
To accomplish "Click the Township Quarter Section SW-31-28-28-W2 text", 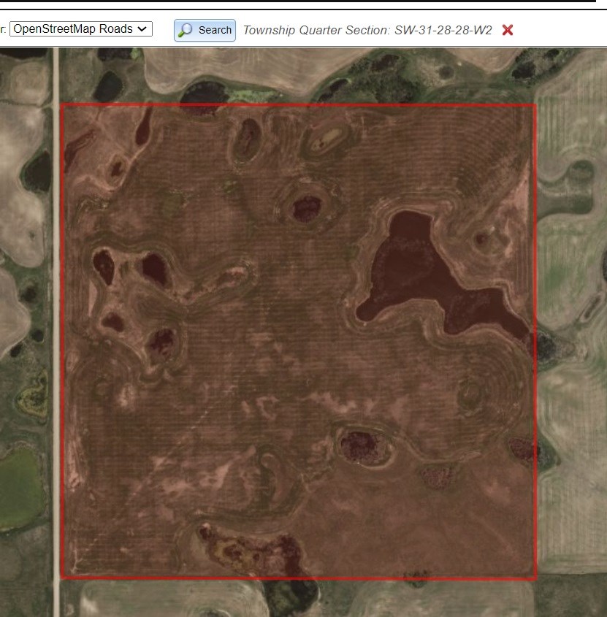I will click(367, 30).
